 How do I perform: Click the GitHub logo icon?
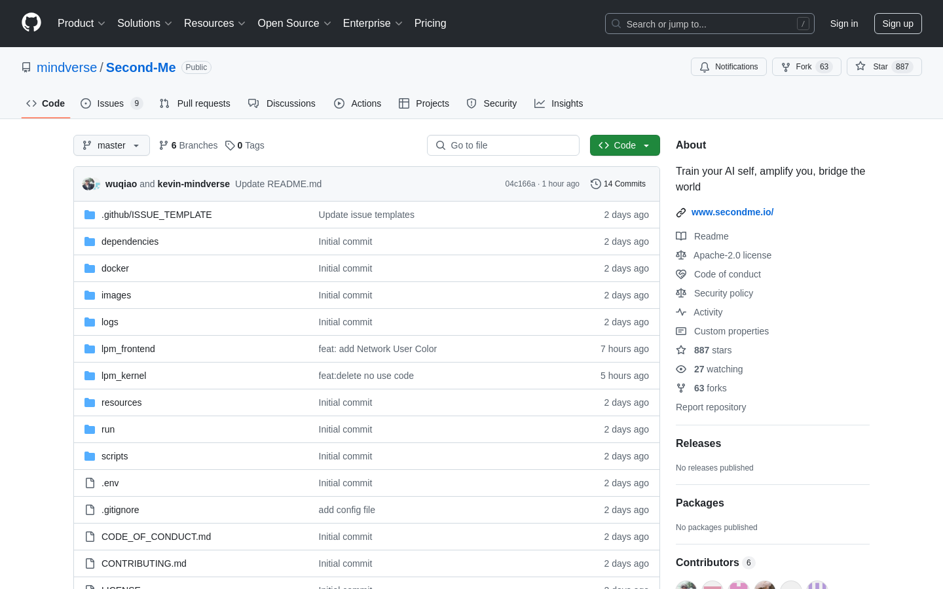[x=31, y=23]
